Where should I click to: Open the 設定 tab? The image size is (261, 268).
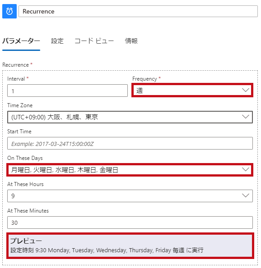click(x=57, y=41)
